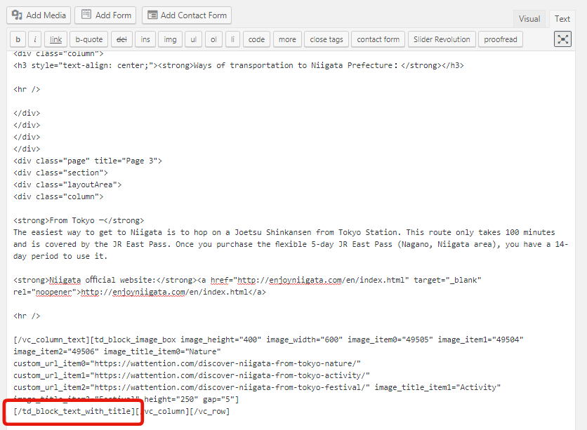Click the proofread button
Image resolution: width=587 pixels, height=430 pixels.
(501, 39)
